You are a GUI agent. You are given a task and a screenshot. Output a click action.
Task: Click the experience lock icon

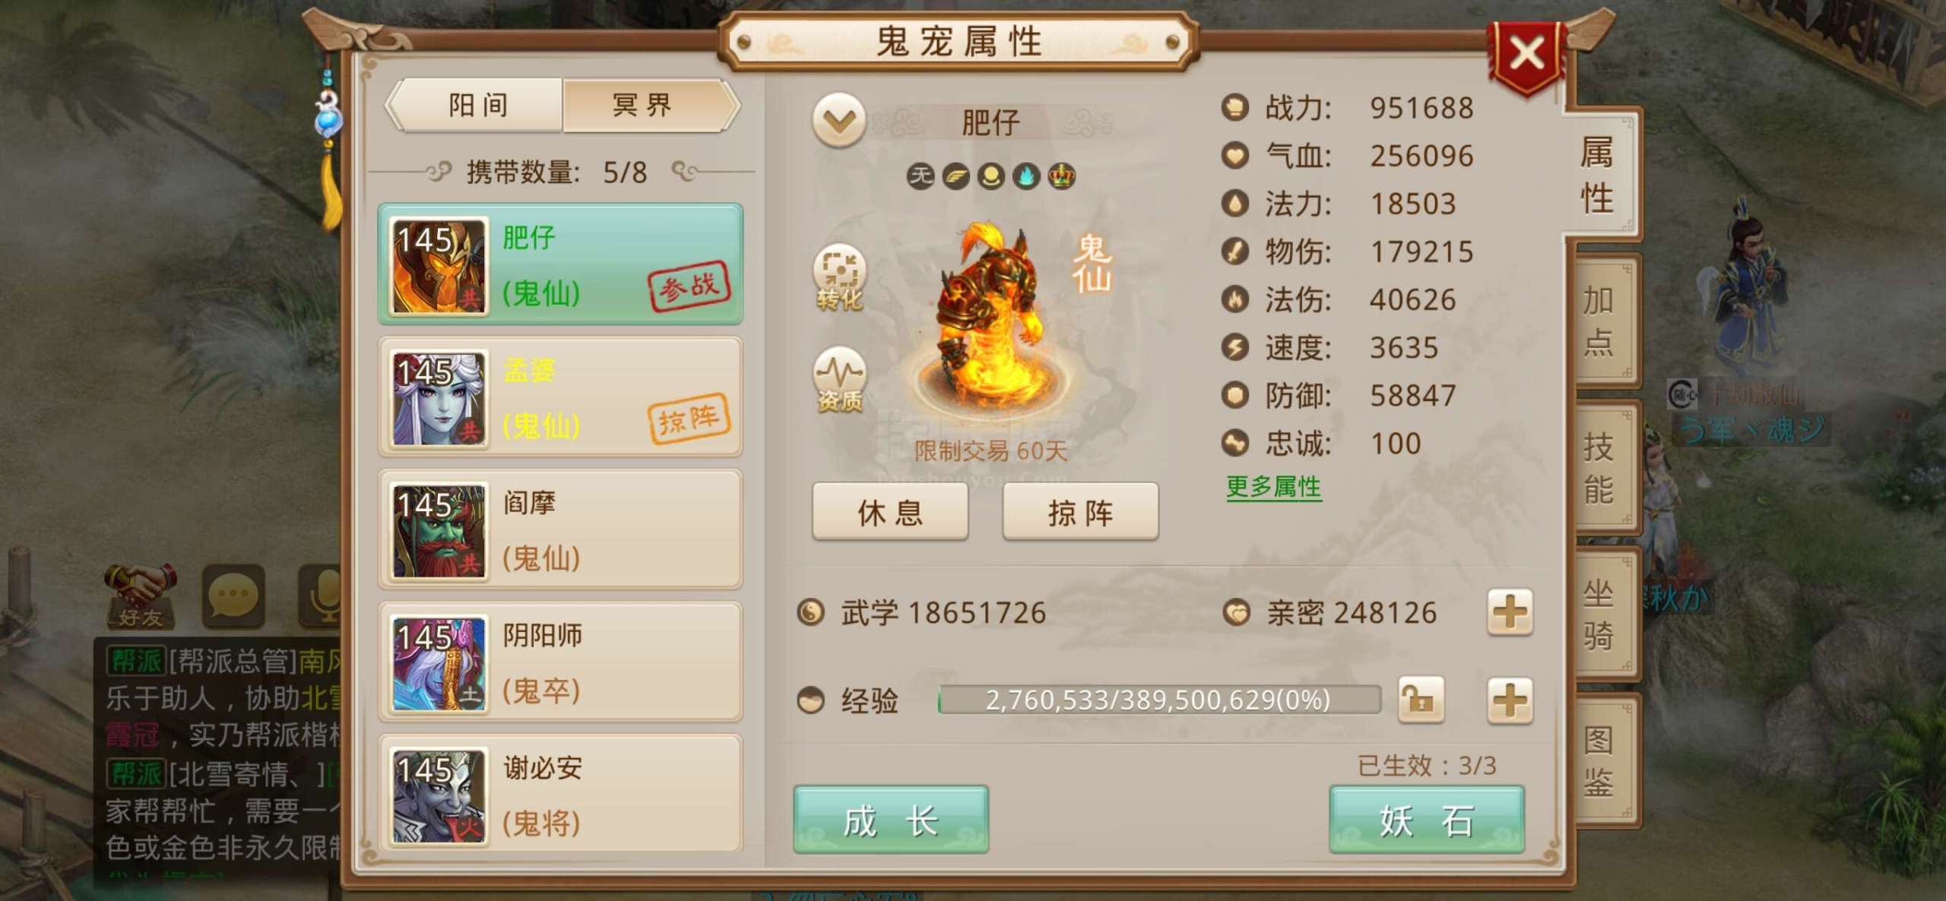(x=1421, y=700)
